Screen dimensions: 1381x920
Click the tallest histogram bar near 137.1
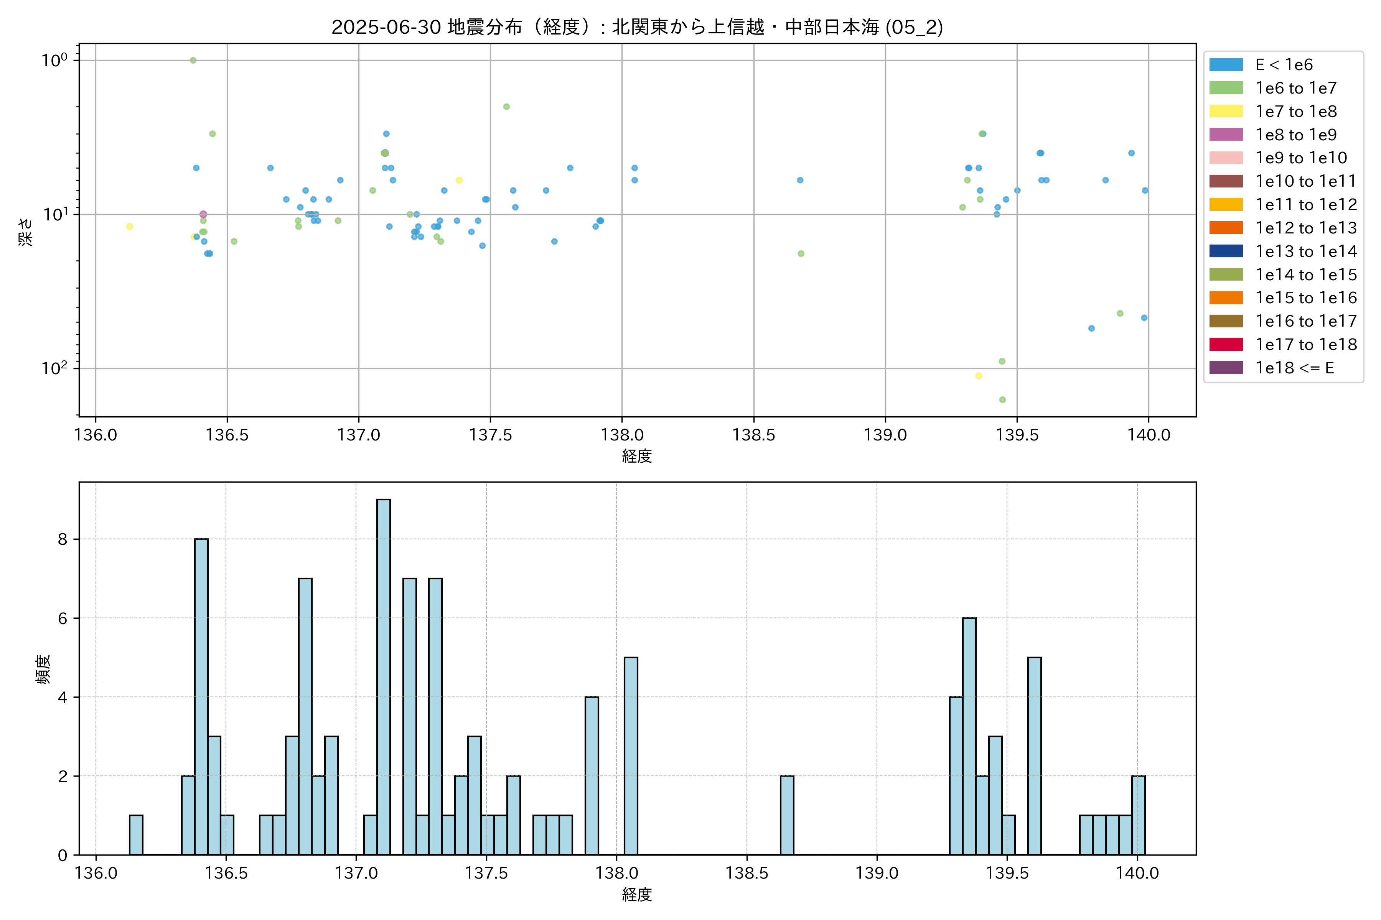[383, 675]
